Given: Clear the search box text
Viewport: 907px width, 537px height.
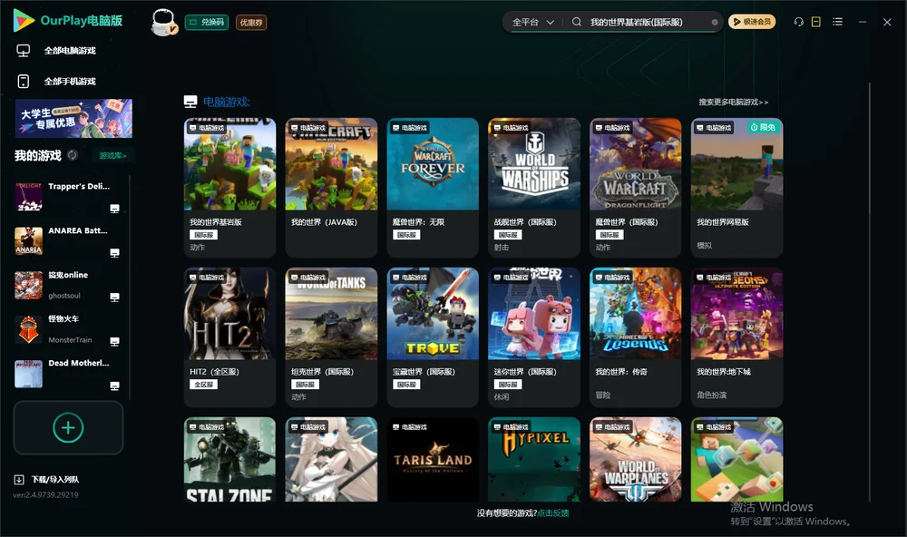Looking at the screenshot, I should coord(715,22).
